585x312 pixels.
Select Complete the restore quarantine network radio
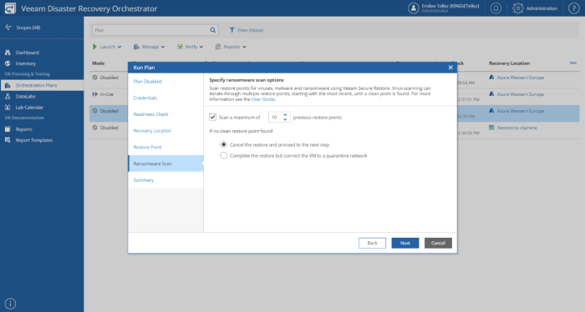[223, 156]
